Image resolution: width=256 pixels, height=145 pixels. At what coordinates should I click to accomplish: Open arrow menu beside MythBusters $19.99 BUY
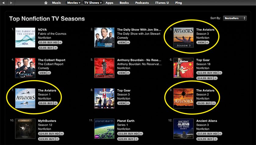click(57, 139)
